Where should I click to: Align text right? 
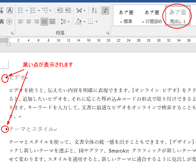coord(37,22)
